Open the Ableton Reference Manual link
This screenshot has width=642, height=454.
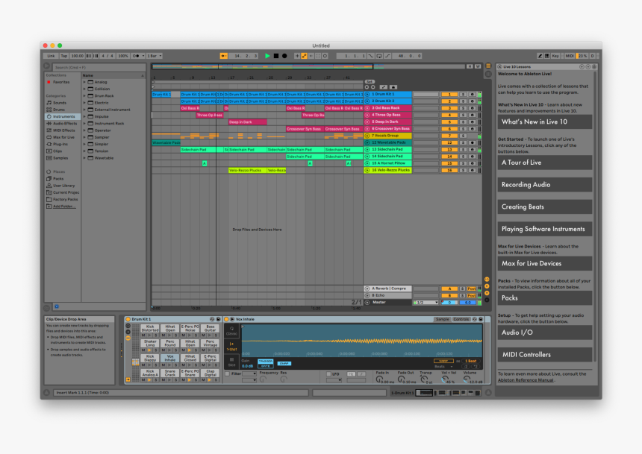coord(526,380)
